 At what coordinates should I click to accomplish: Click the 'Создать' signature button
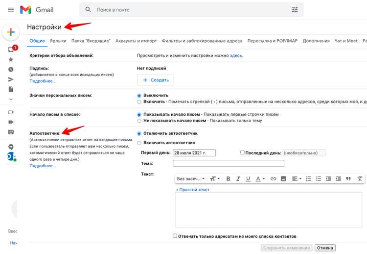(x=156, y=80)
